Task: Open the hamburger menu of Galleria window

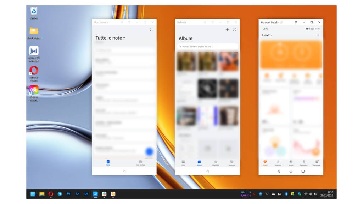Action: [x=213, y=22]
